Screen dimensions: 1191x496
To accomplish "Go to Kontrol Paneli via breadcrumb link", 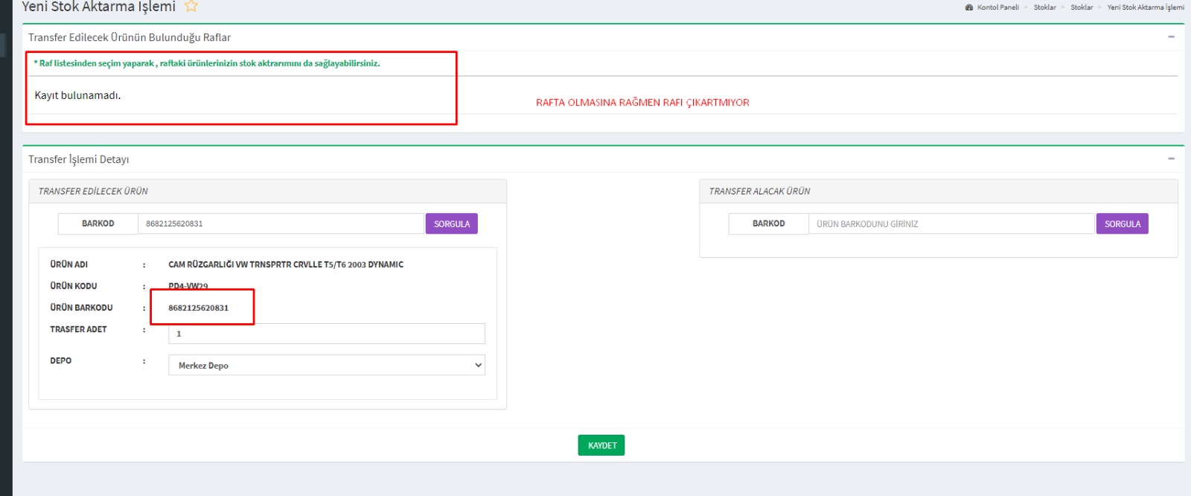I will [997, 7].
